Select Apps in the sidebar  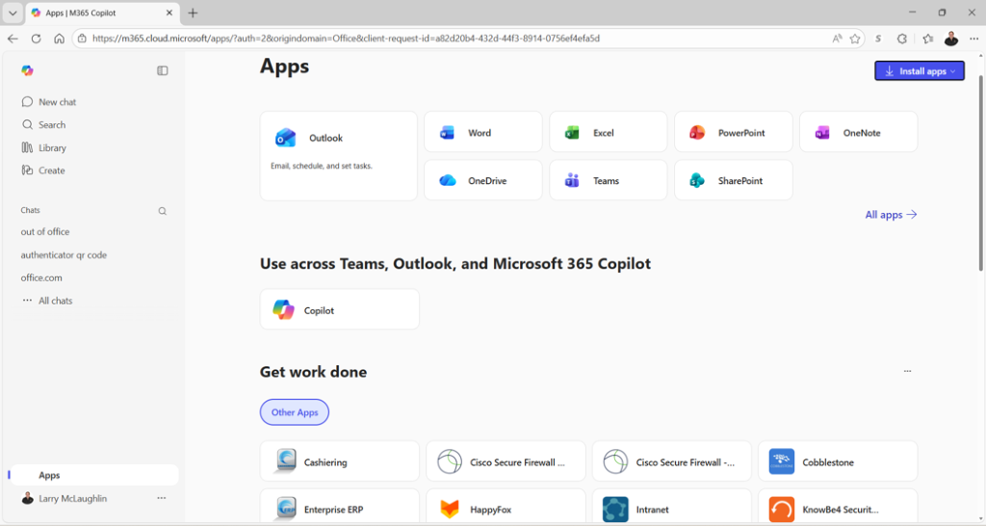point(93,475)
